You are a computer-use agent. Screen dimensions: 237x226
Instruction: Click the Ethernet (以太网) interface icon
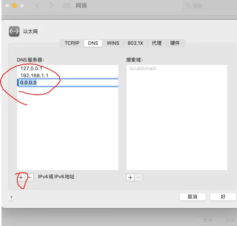click(x=14, y=32)
